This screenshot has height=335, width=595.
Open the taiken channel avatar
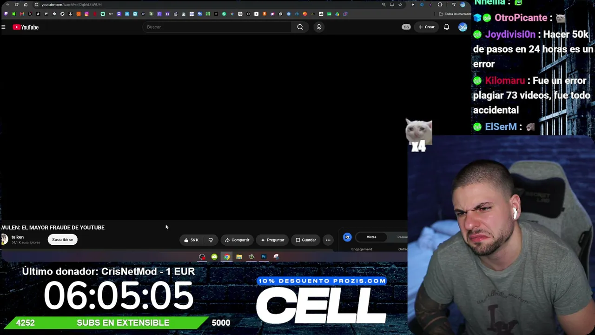(4, 239)
